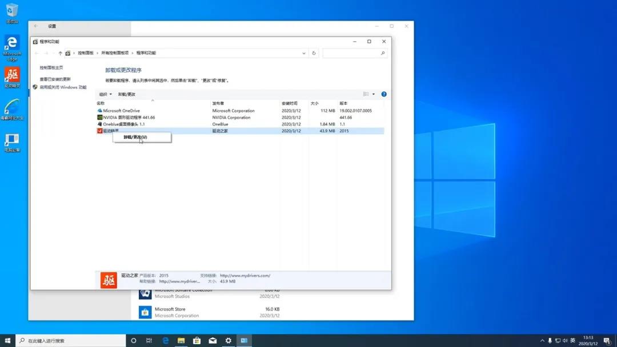Viewport: 617px width, 347px height.
Task: Click the red 驱动精灵 icon in list
Action: (x=99, y=131)
